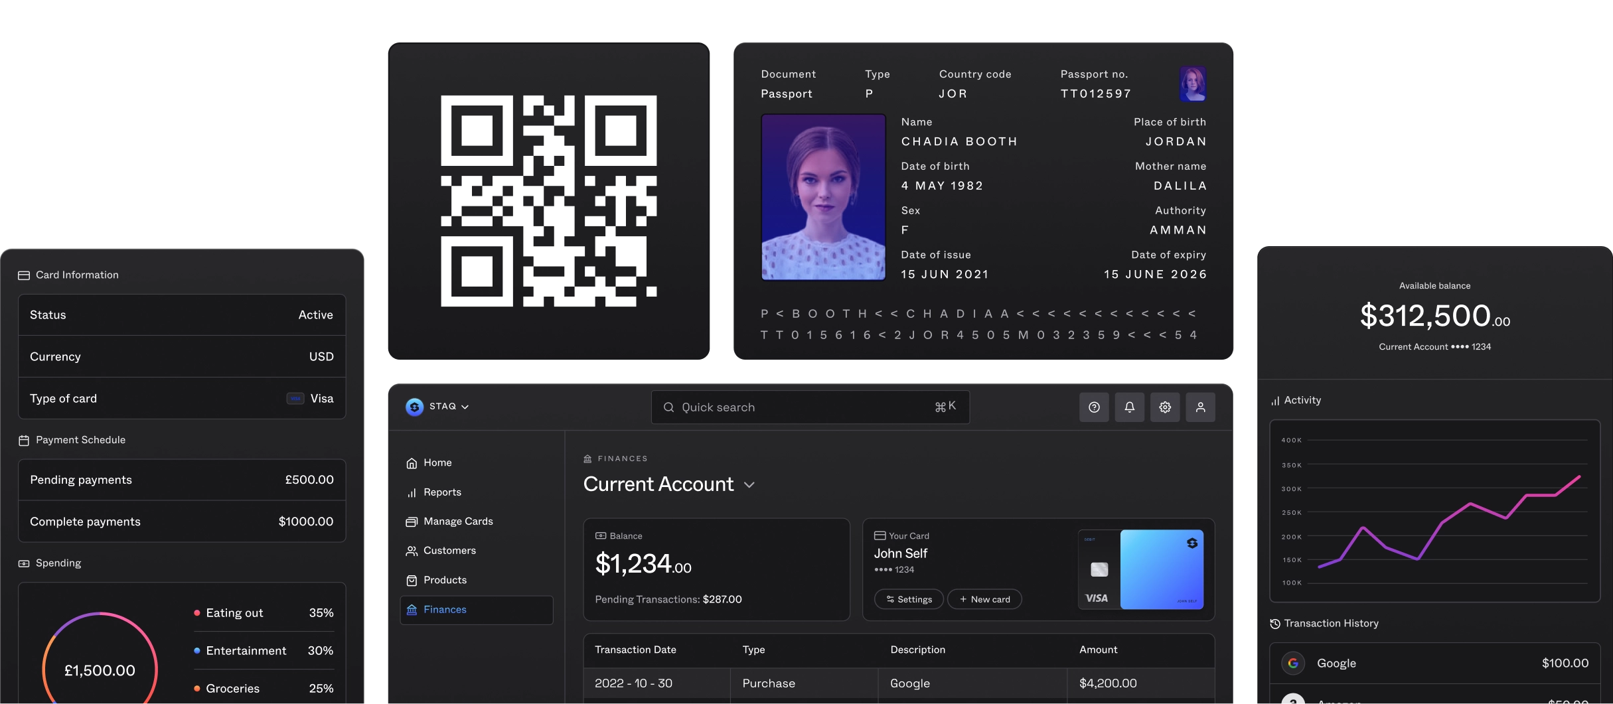Open notifications bell icon
Image resolution: width=1613 pixels, height=704 pixels.
coord(1129,407)
